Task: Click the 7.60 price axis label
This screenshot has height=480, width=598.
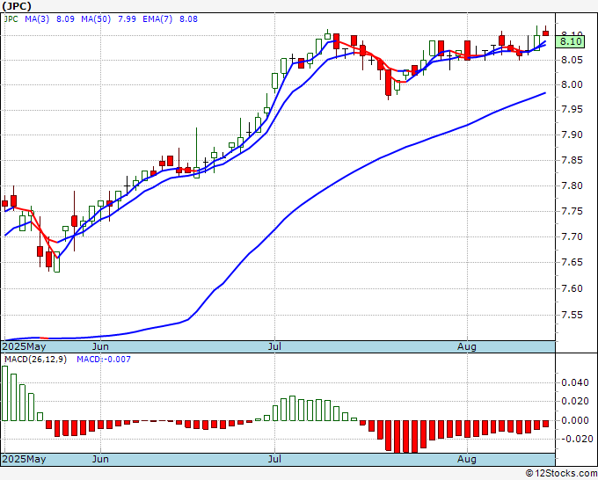Action: [x=572, y=288]
